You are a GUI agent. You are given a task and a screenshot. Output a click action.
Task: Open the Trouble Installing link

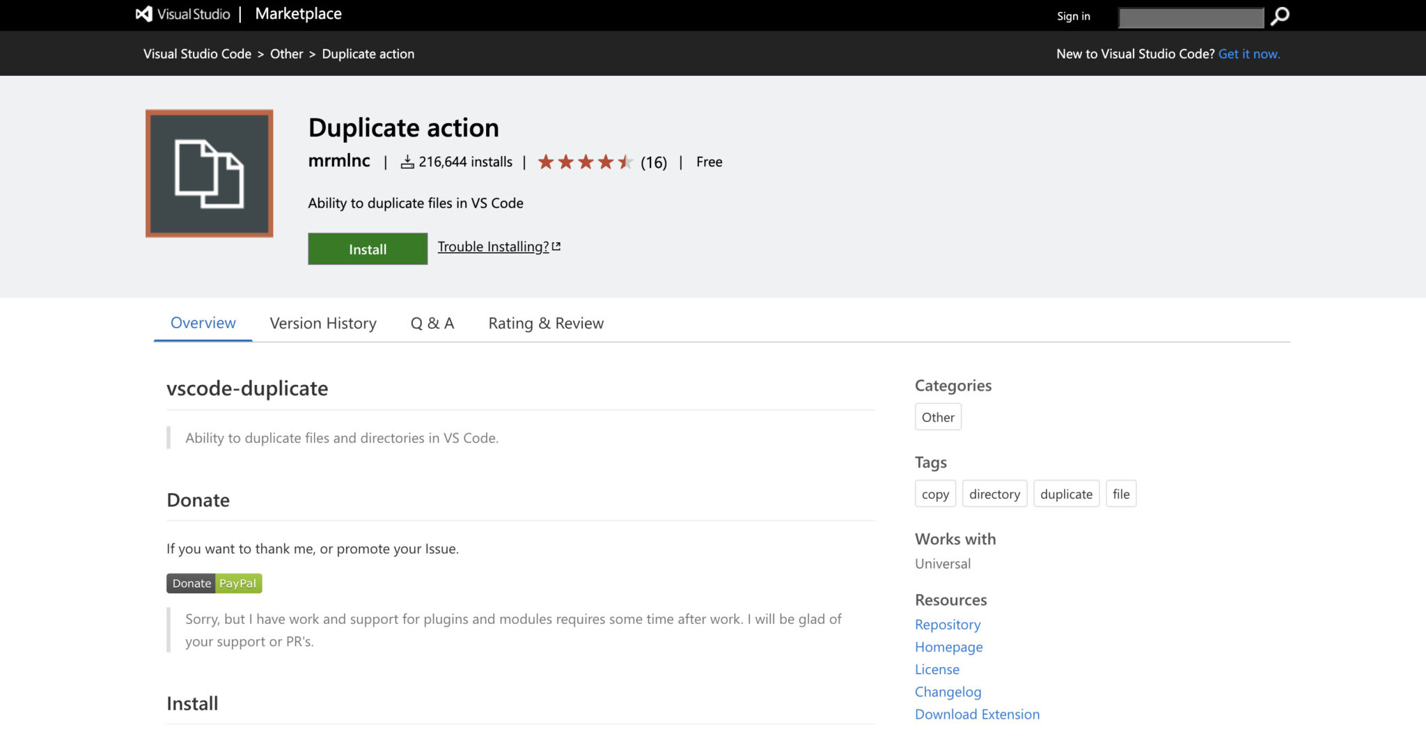[492, 246]
